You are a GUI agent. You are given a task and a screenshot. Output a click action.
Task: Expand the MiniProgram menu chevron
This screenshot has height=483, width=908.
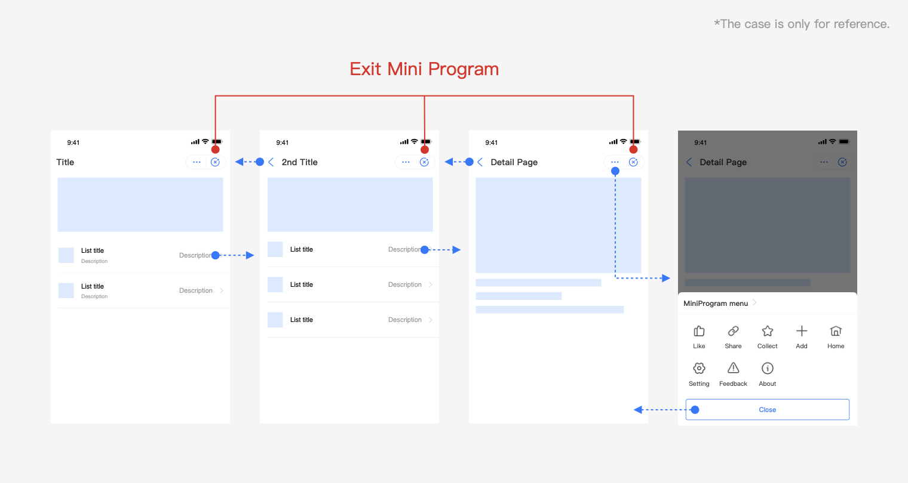tap(755, 303)
